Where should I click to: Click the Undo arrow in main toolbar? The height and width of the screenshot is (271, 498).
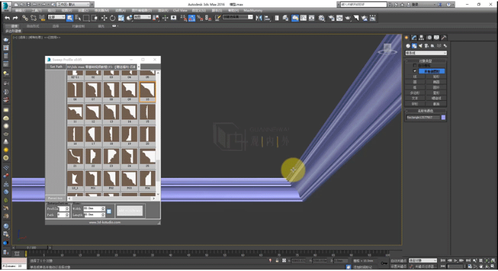(7, 18)
